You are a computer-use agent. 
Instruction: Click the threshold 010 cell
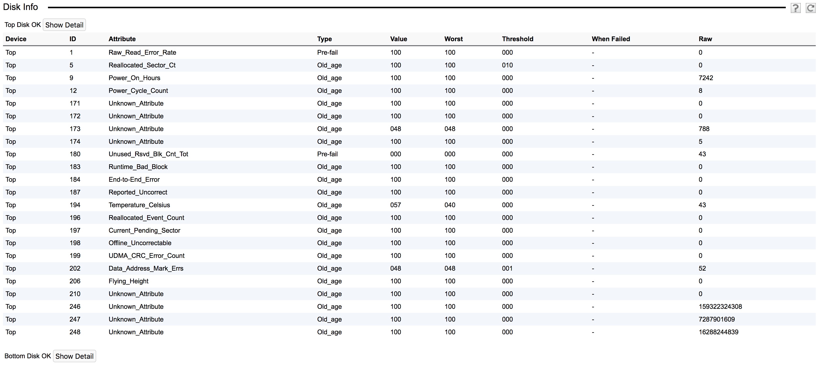pos(507,65)
